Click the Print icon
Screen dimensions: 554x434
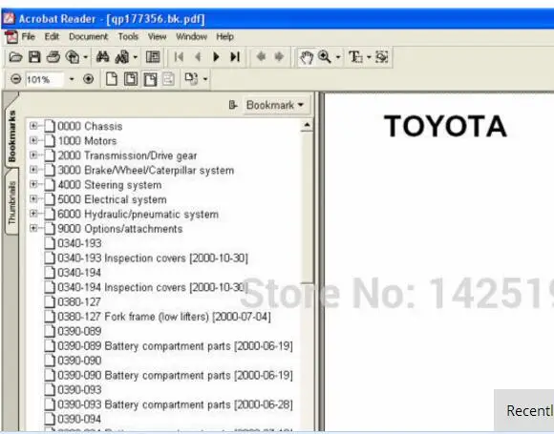click(x=53, y=57)
